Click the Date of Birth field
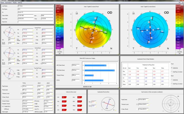The height and width of the screenshot is (114, 184). [26, 15]
